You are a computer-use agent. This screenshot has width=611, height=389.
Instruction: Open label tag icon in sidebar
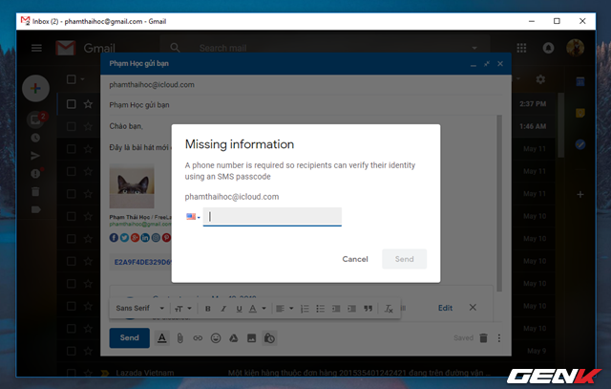(x=36, y=210)
